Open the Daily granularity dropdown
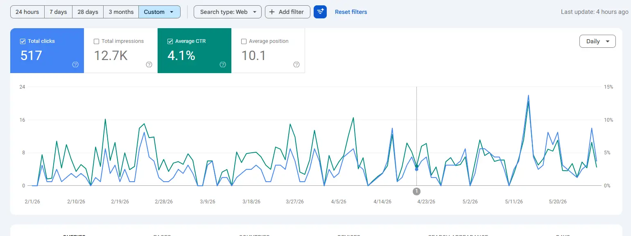Viewport: 631px width, 236px height. pyautogui.click(x=597, y=41)
